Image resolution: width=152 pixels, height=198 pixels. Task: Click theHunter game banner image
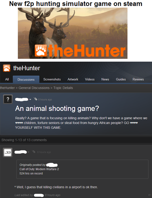pyautogui.click(x=73, y=33)
